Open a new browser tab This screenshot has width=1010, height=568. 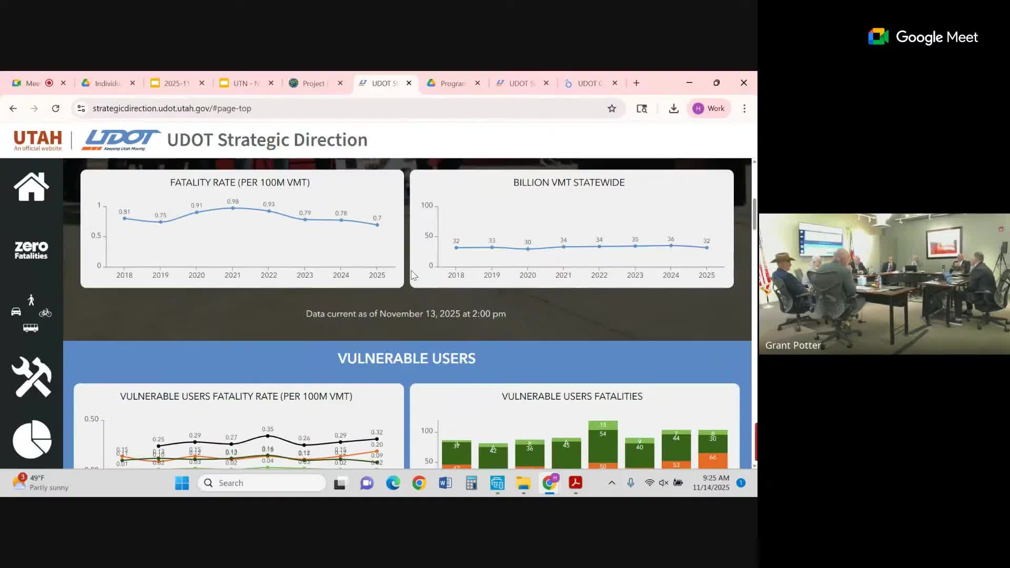click(636, 83)
